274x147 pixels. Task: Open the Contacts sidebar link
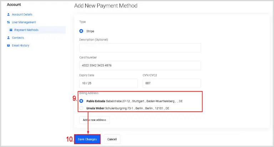(x=18, y=38)
